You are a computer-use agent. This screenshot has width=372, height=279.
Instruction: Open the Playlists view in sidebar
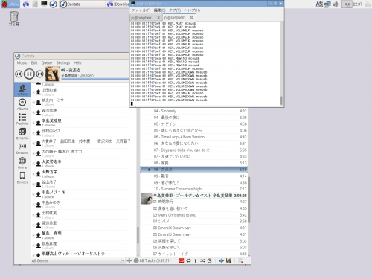coord(22,119)
